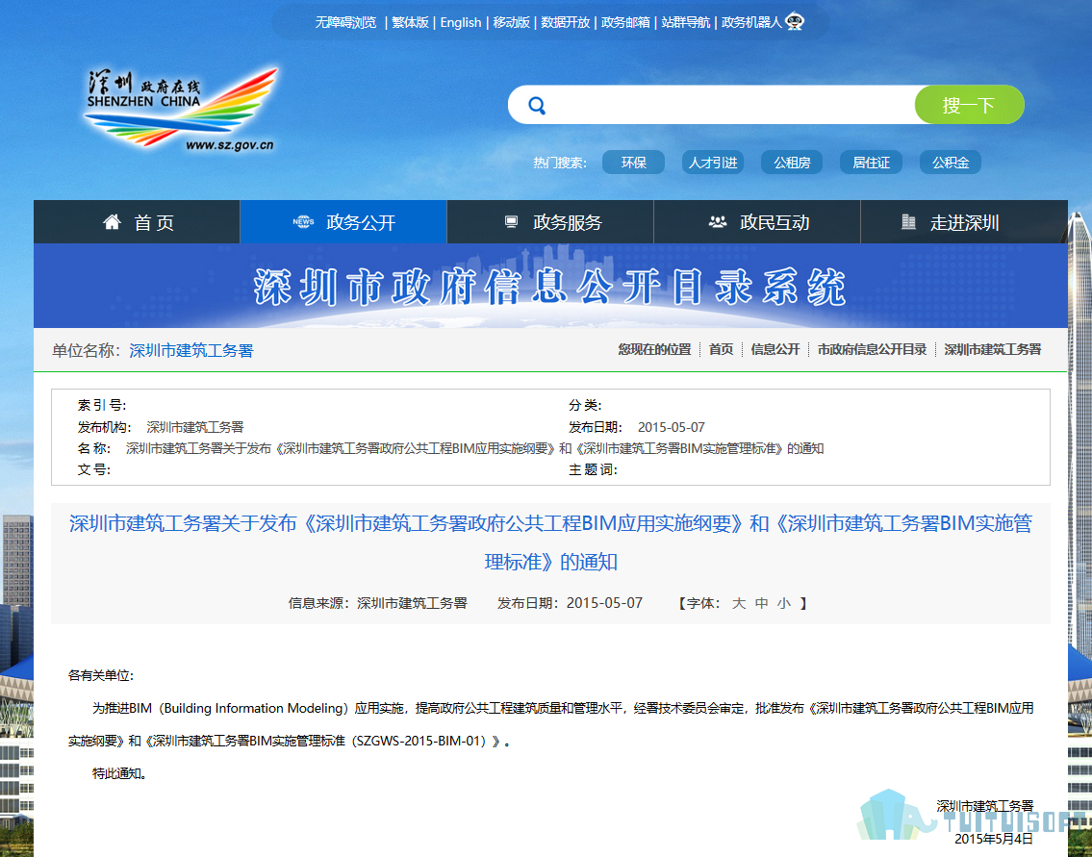Set font size to 中

(x=761, y=604)
